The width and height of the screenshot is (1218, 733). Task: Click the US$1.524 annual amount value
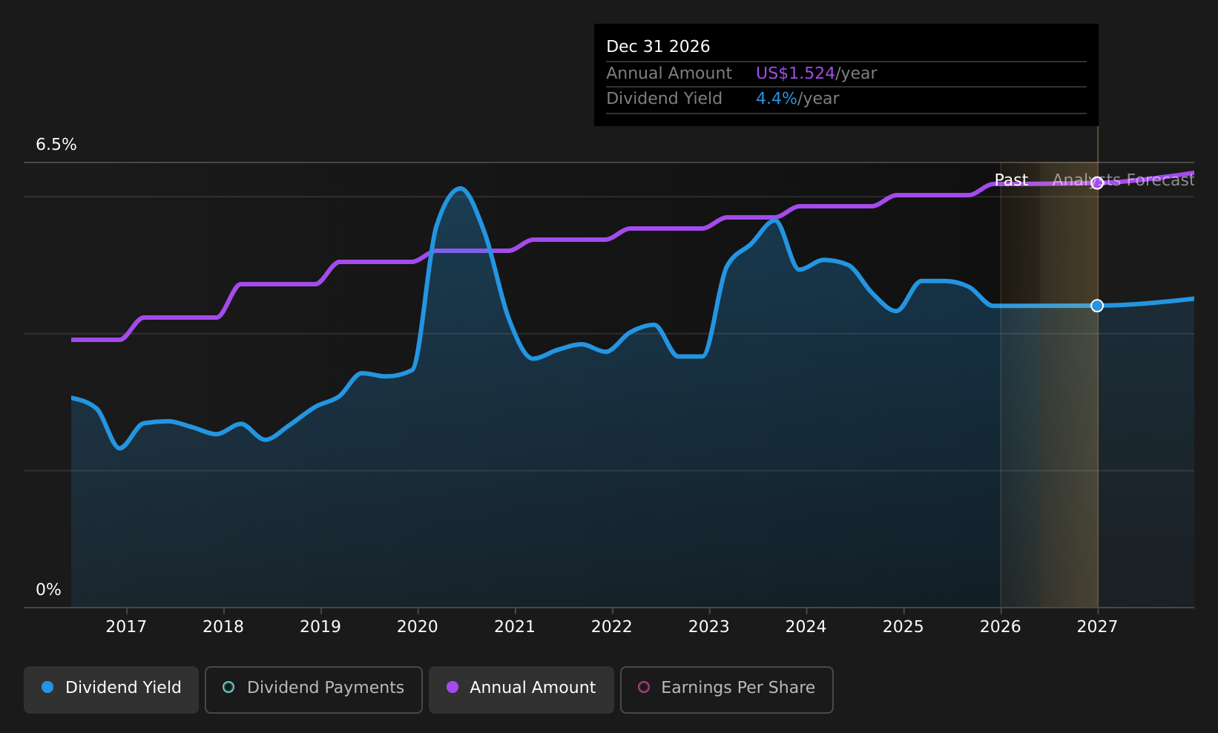click(x=795, y=73)
